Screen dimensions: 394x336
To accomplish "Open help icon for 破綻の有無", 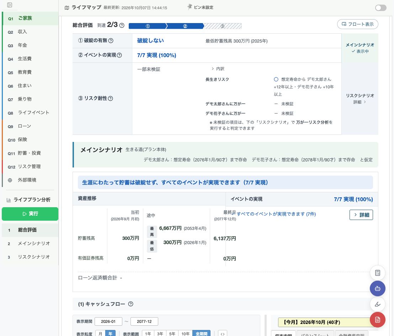I will [x=111, y=40].
